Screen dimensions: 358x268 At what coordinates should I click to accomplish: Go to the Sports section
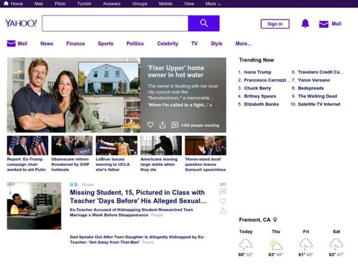(x=105, y=44)
